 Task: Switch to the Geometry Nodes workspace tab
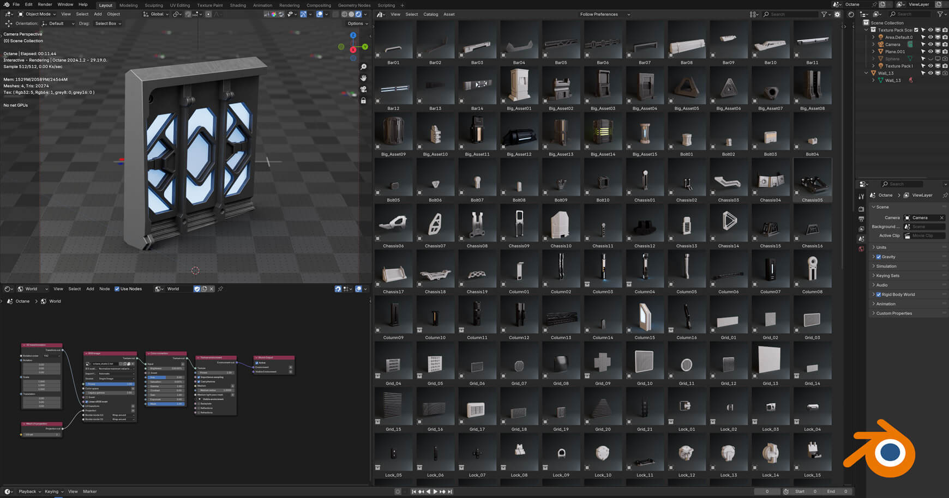[354, 5]
